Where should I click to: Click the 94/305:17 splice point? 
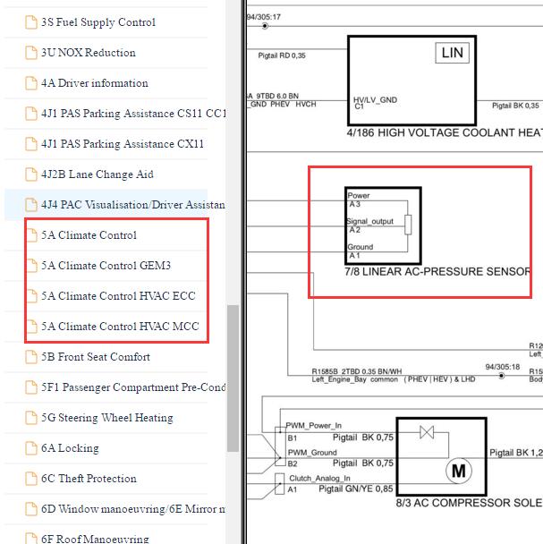coord(265,26)
